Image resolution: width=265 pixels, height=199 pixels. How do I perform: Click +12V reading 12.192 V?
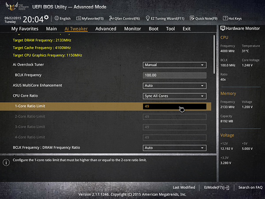pos(227,149)
